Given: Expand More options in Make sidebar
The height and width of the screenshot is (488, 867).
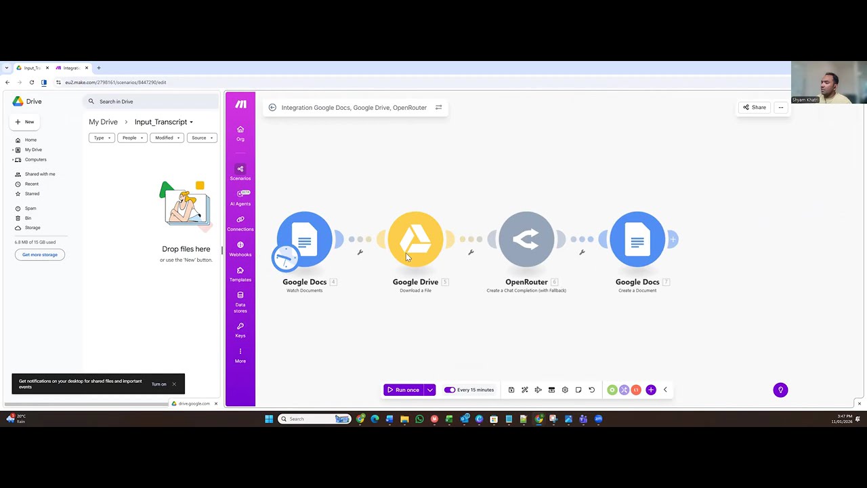Looking at the screenshot, I should tap(240, 355).
